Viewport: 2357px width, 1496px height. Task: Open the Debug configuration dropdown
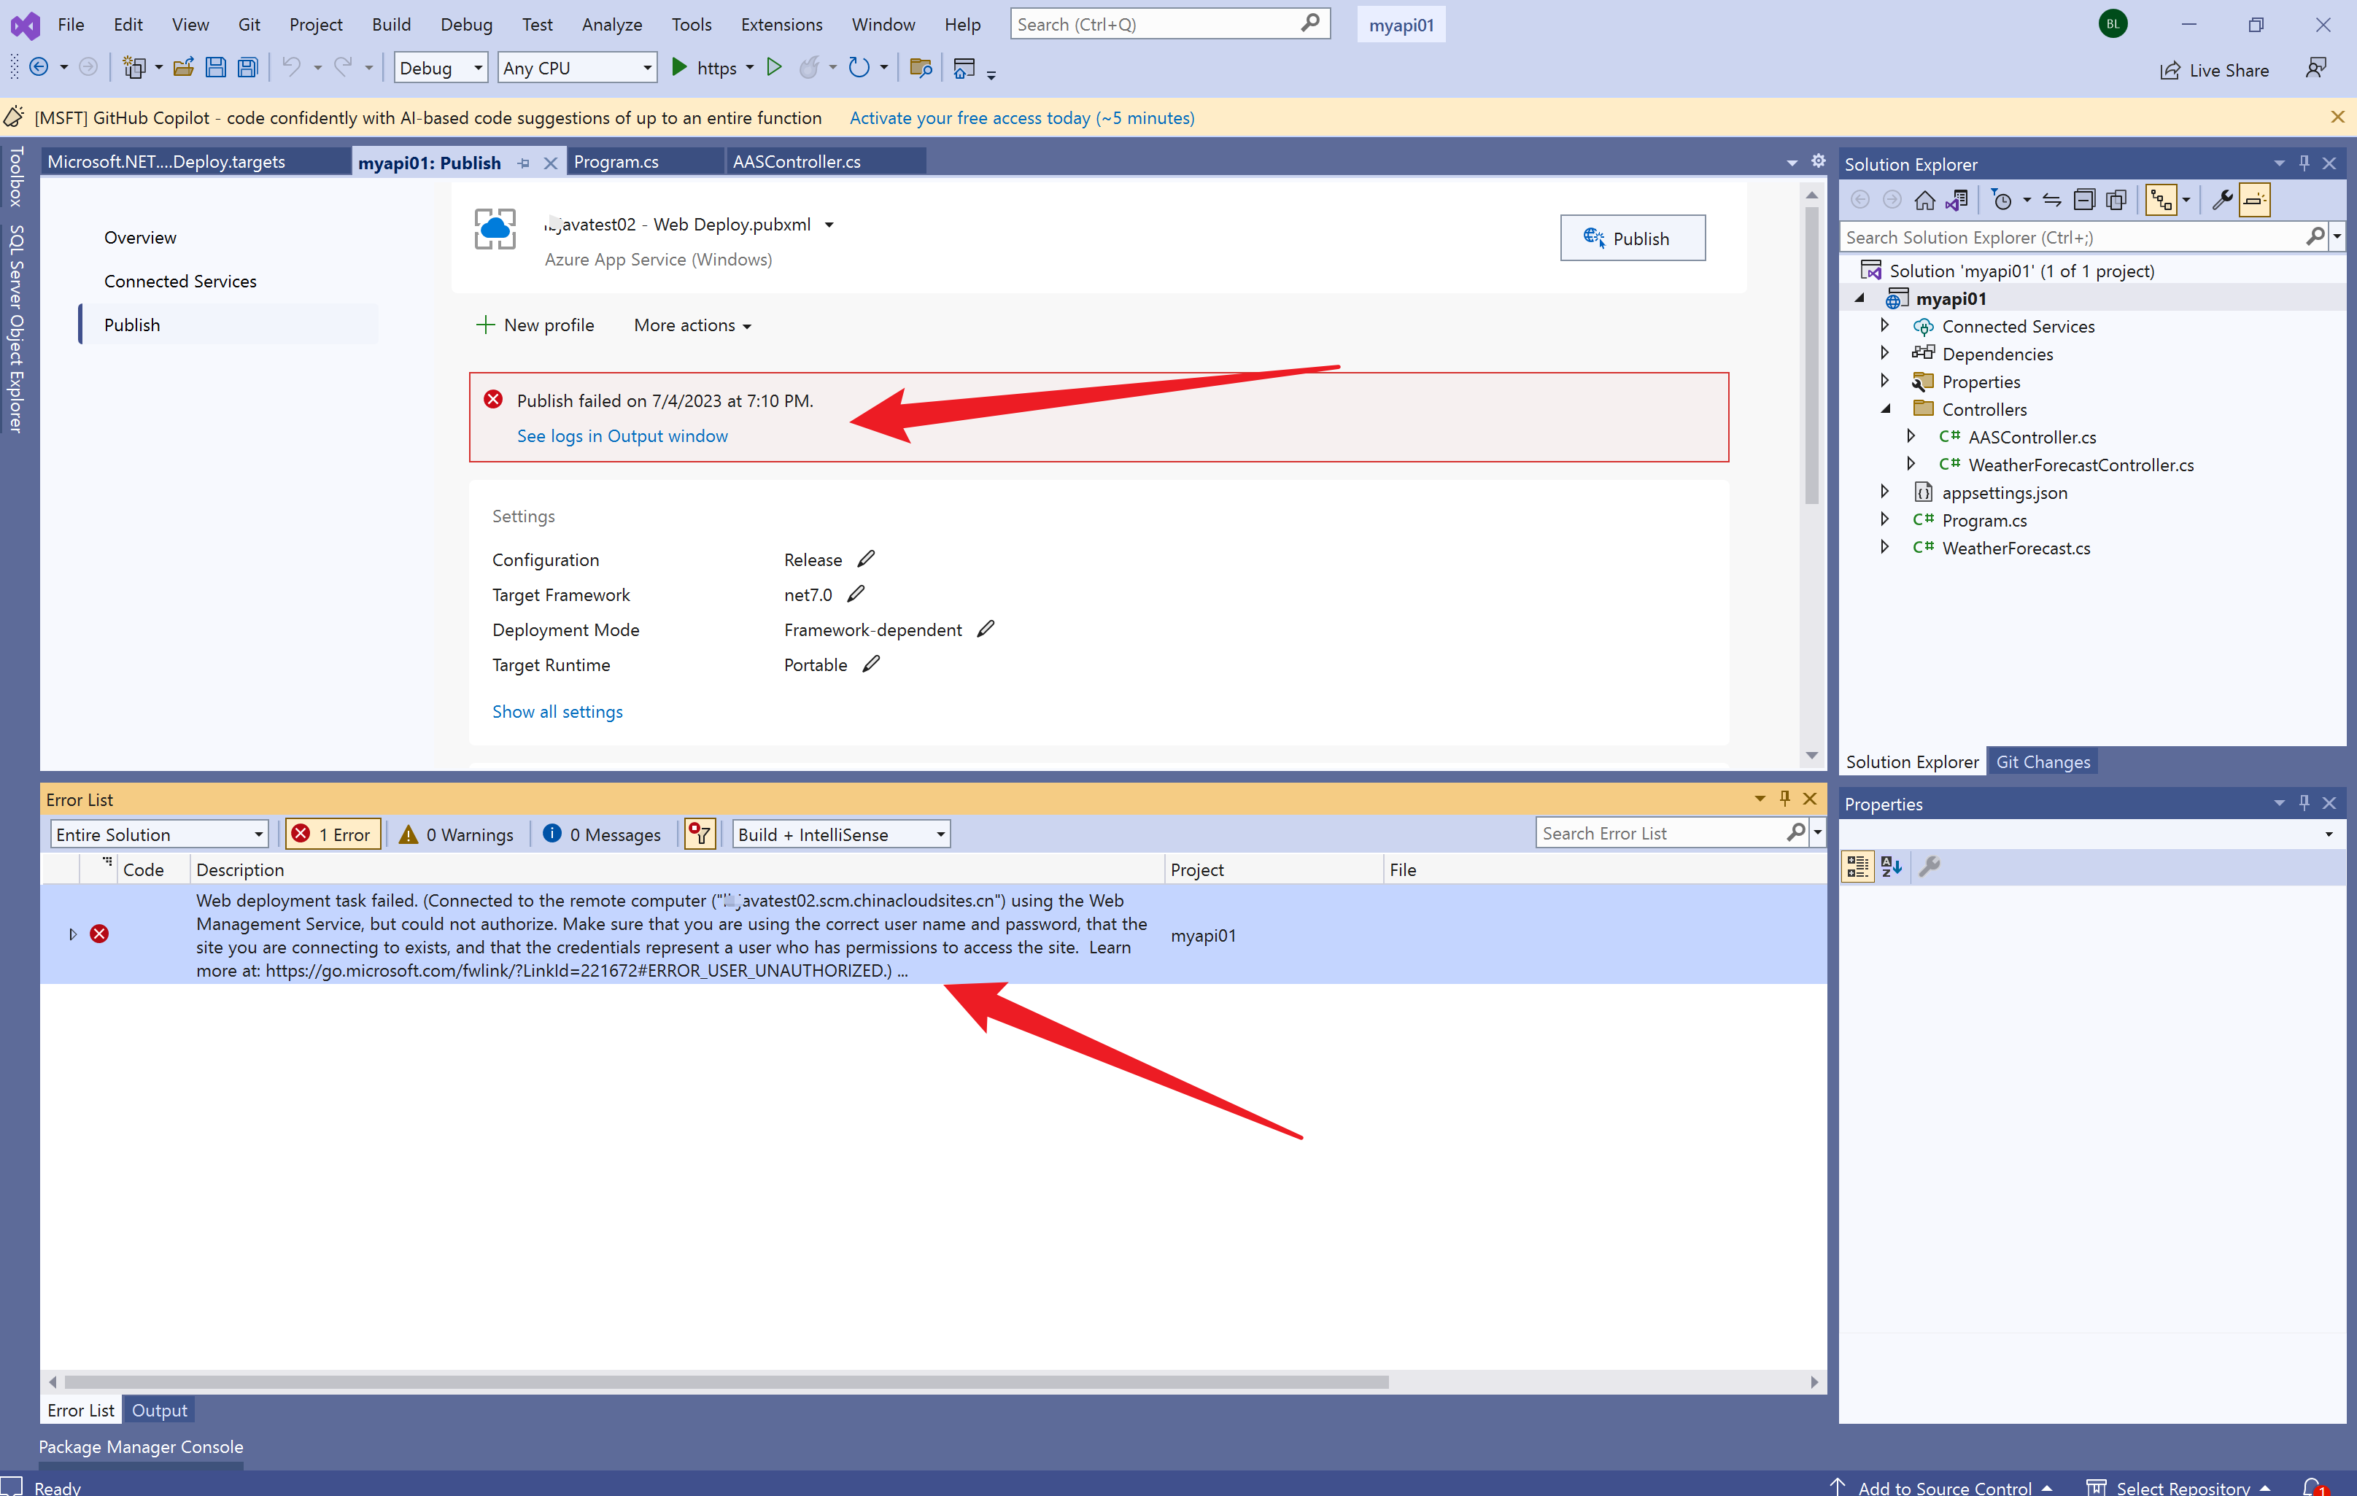[441, 68]
